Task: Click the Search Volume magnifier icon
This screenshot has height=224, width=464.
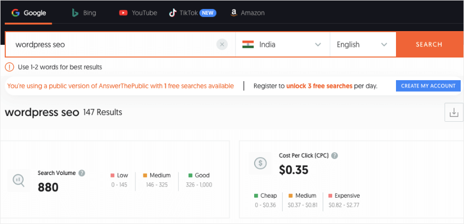Action: [18, 180]
